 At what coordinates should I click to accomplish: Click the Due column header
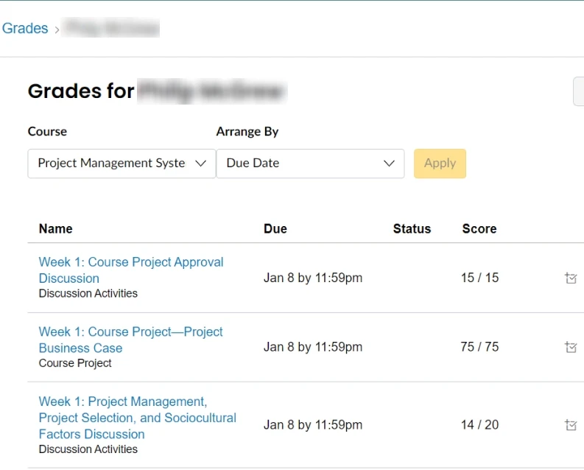[x=275, y=229]
